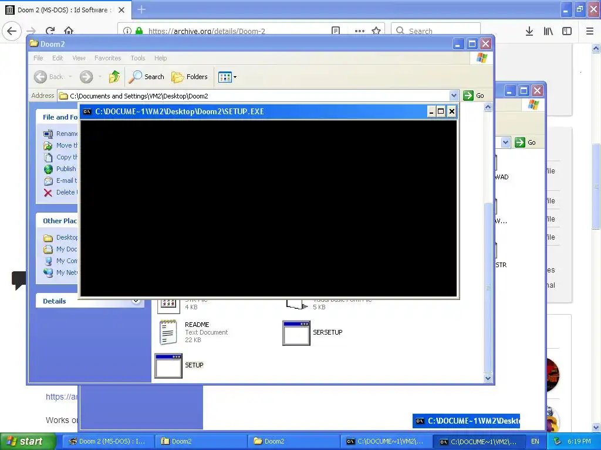Open the Firefox hamburger menu
The image size is (601, 450).
[x=590, y=31]
